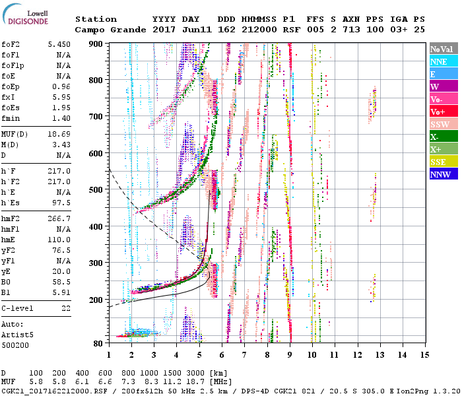Choose the SSE legend swatch

pos(444,162)
